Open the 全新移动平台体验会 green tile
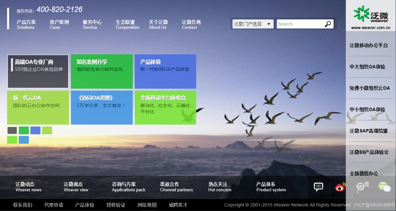Image resolution: width=396 pixels, height=211 pixels. tap(165, 107)
